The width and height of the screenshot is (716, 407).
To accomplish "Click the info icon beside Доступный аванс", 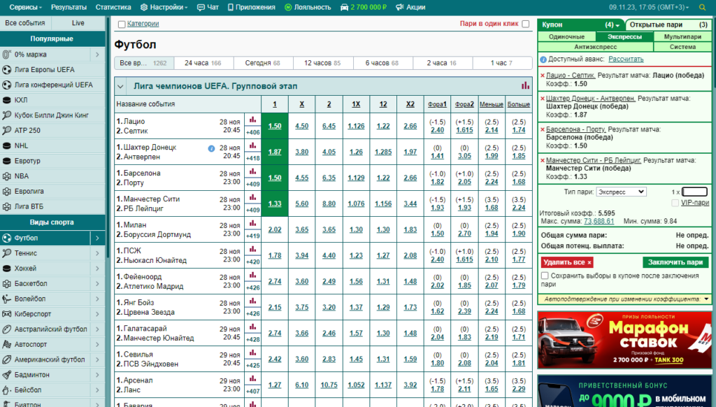I will (543, 59).
